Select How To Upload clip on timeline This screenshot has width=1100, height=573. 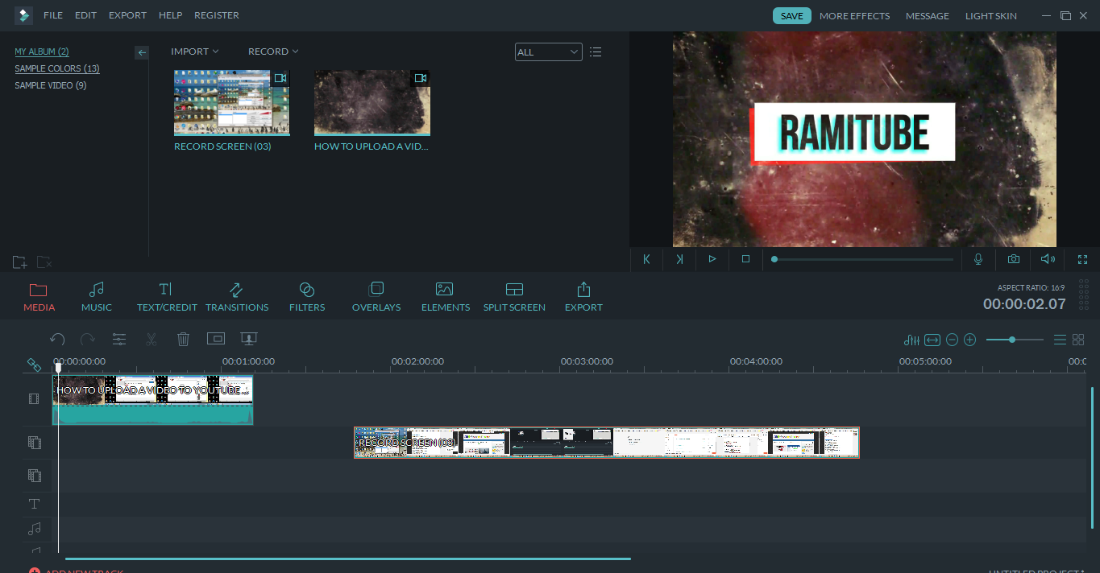pyautogui.click(x=153, y=399)
